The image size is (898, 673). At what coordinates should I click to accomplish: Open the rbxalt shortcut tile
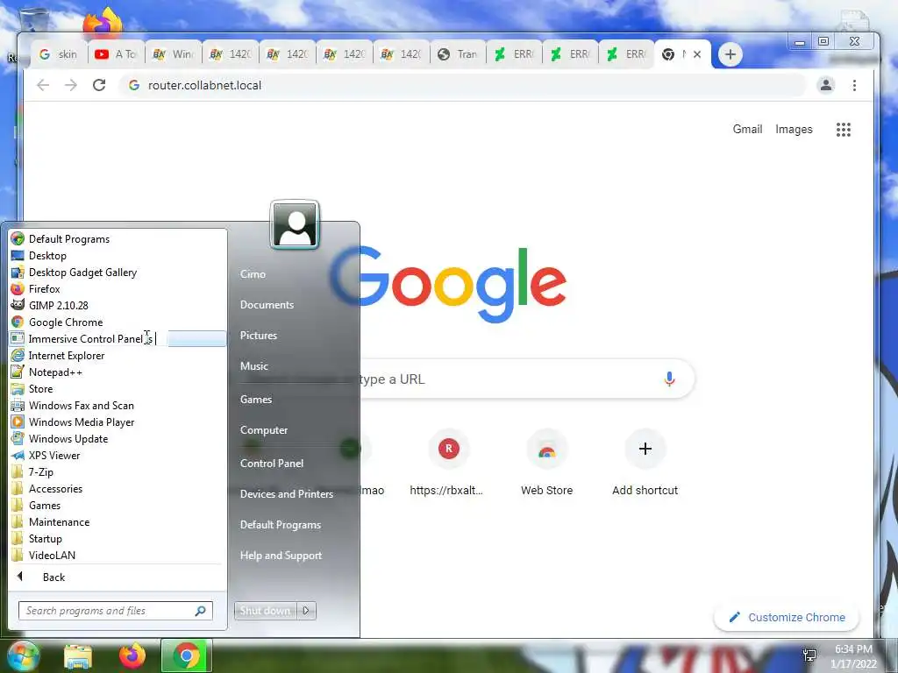pos(446,463)
